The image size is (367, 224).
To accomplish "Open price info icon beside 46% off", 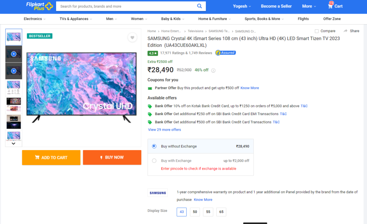I will click(x=213, y=70).
